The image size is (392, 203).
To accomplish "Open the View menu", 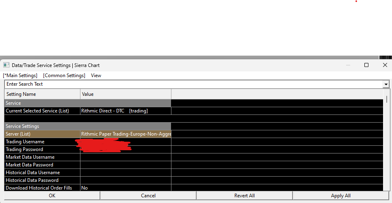I will (x=96, y=76).
